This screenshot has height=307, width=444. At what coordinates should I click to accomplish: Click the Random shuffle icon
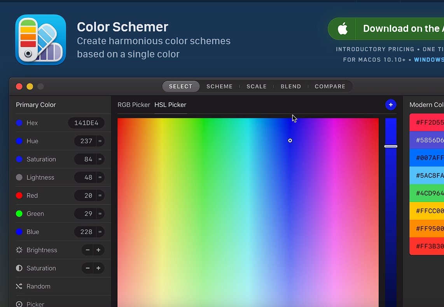(19, 286)
